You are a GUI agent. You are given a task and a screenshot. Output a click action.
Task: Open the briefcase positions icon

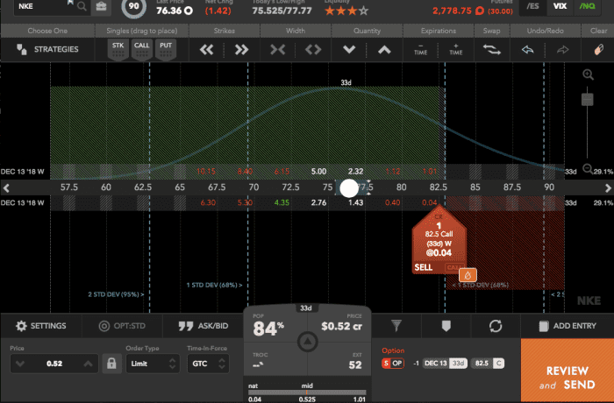103,7
